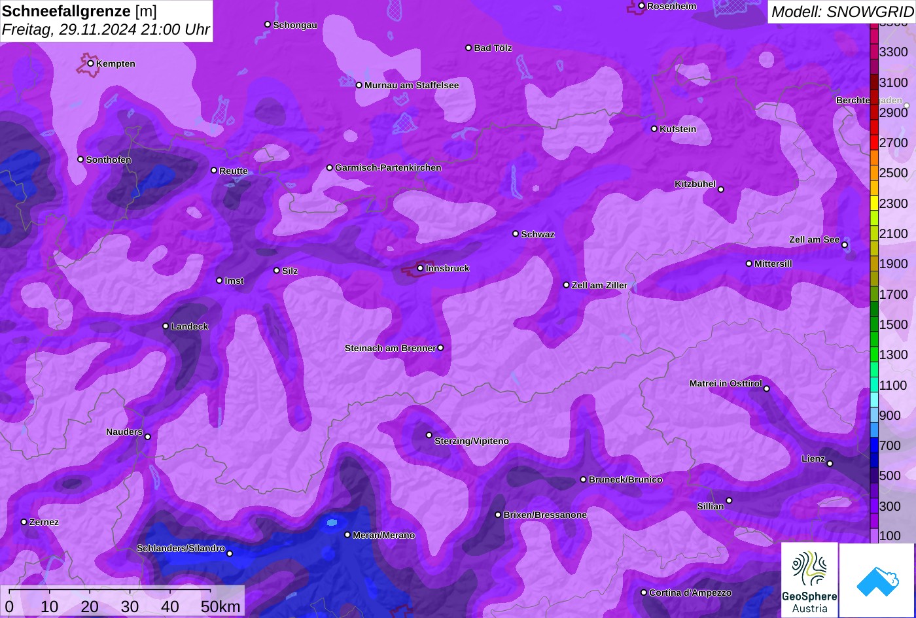Click the 'Schneefallgrenze [m]' title
Viewport: 916px width, 618px height.
[x=79, y=11]
